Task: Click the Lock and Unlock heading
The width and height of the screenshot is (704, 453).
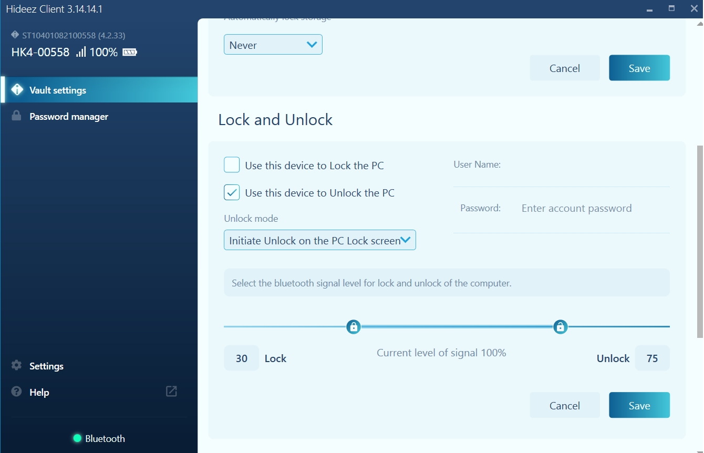Action: pos(275,119)
